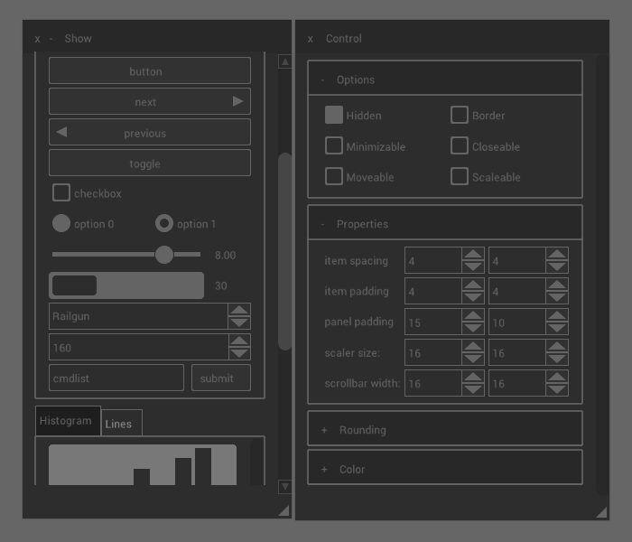Decrement the 160 value with down arrow
The height and width of the screenshot is (542, 632).
239,353
